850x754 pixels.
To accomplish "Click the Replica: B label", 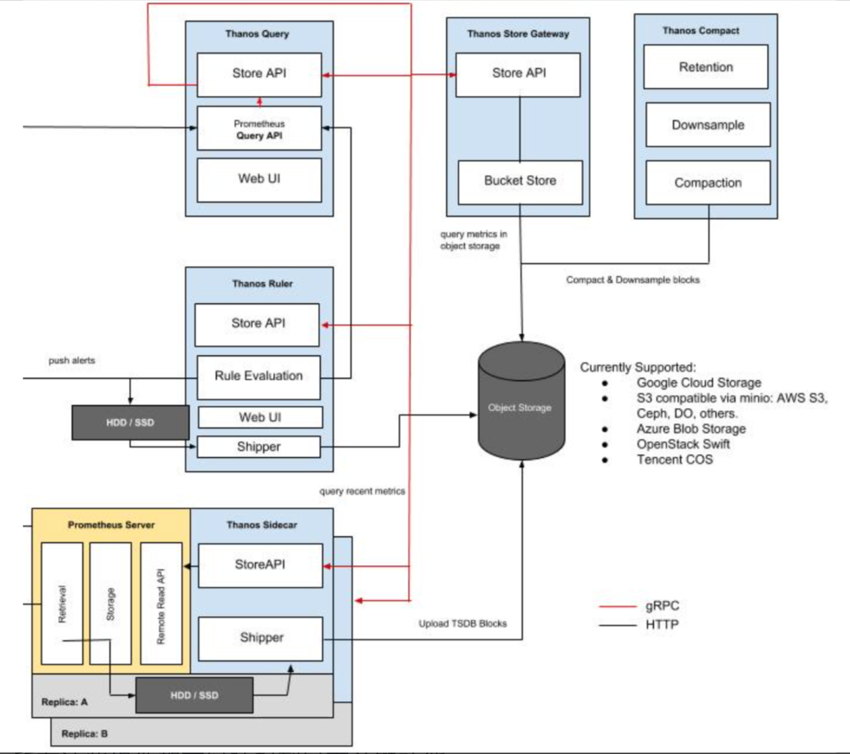I will click(x=87, y=732).
